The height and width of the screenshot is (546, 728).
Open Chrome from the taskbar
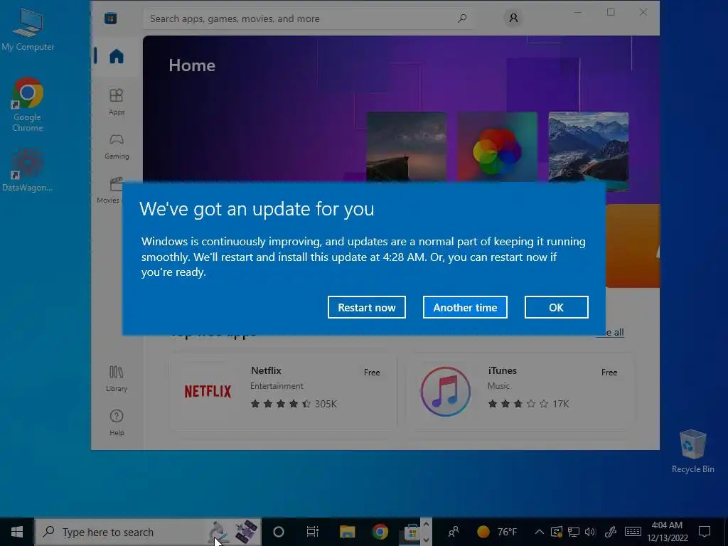380,532
